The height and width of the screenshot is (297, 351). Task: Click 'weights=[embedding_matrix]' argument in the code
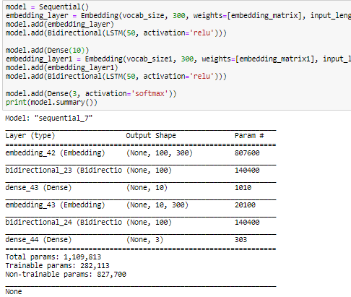[248, 16]
